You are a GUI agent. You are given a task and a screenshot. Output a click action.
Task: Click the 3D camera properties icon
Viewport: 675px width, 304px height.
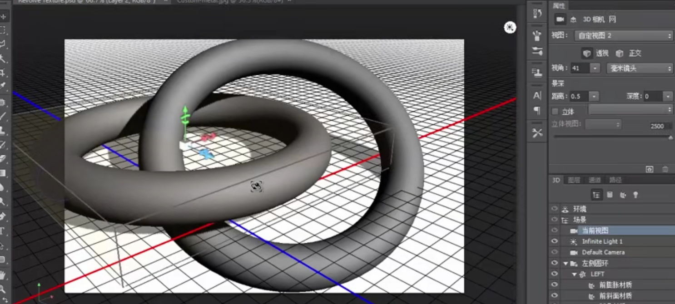point(560,19)
